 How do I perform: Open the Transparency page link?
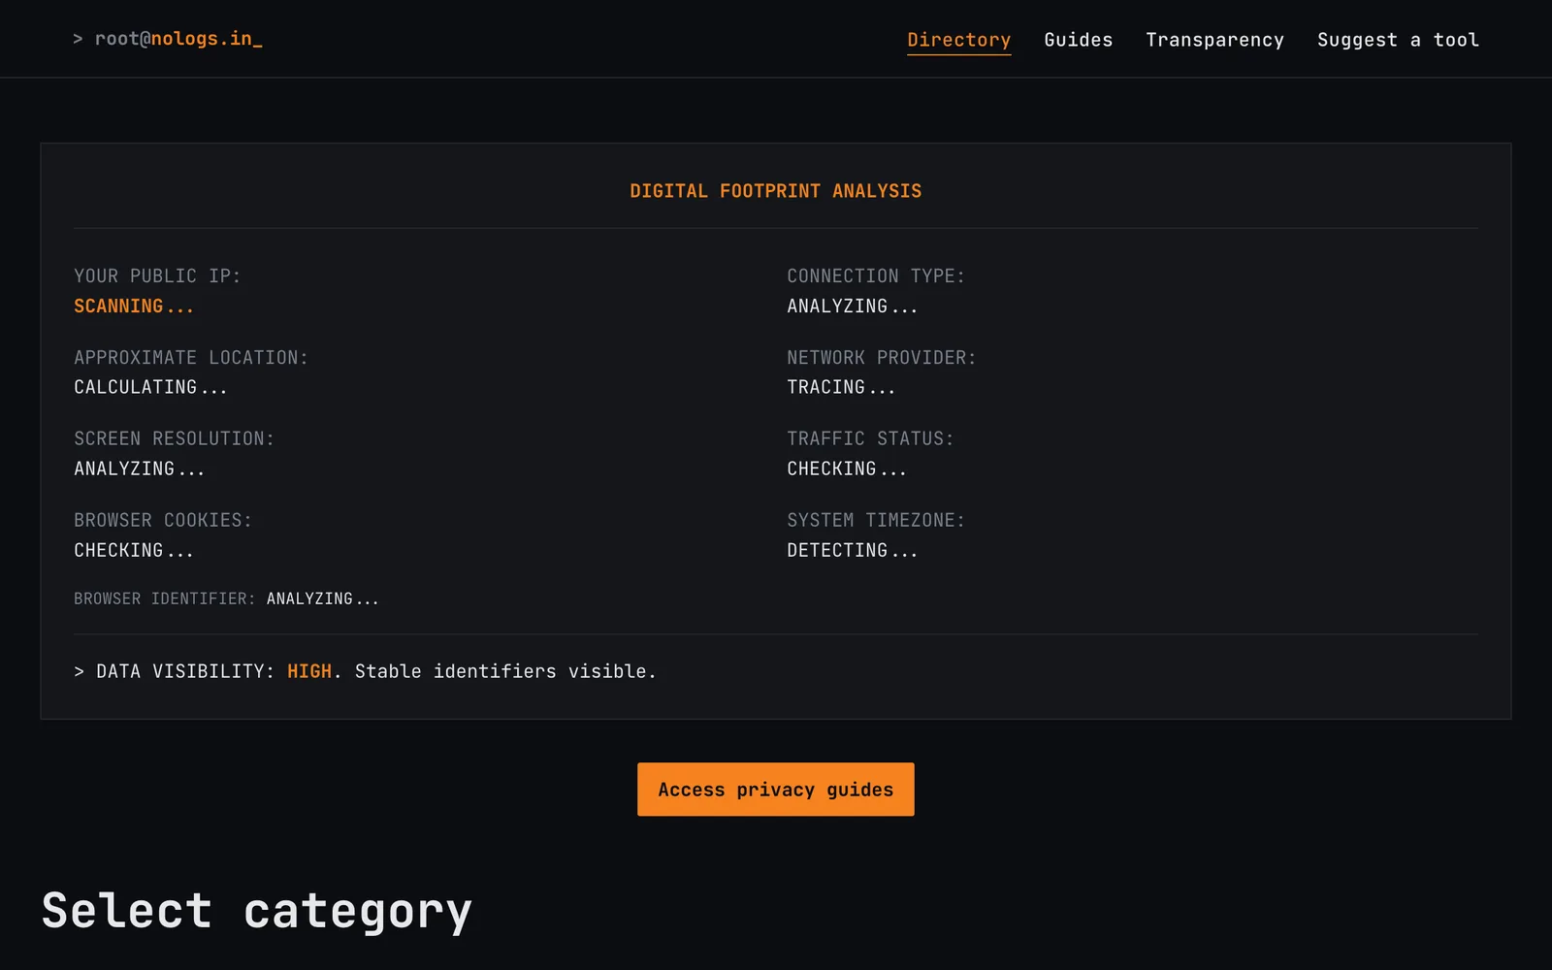click(1214, 40)
